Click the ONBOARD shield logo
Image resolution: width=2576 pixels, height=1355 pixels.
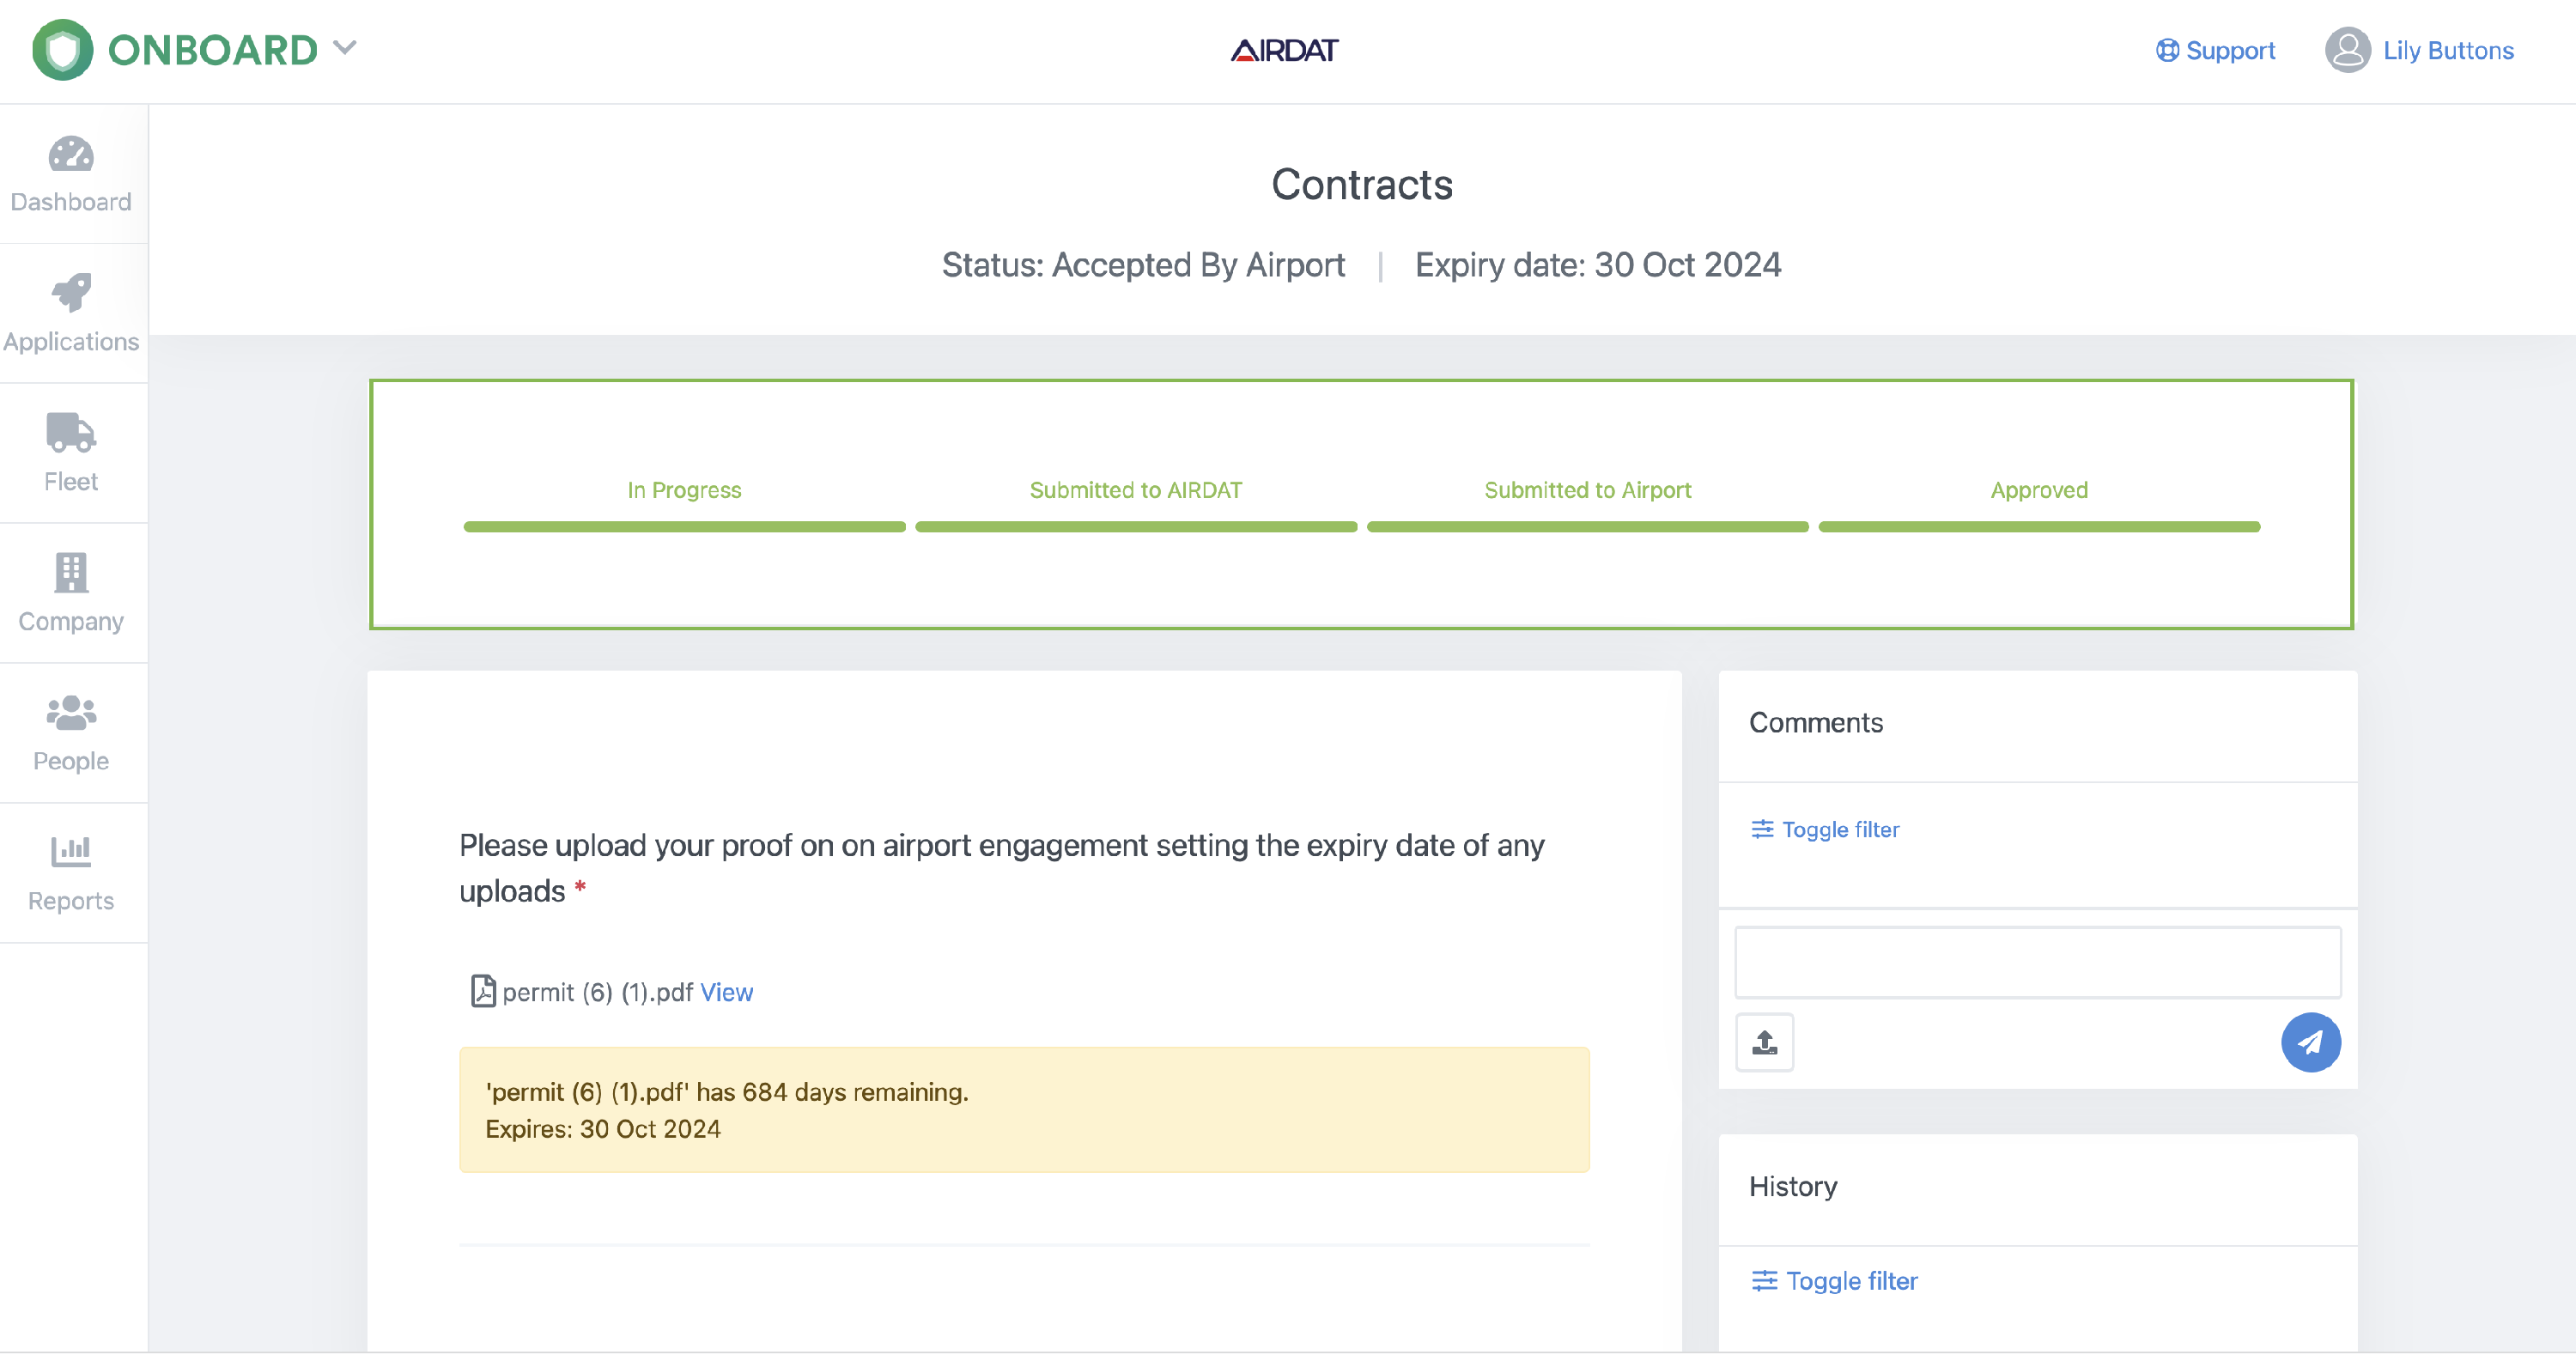click(x=62, y=50)
